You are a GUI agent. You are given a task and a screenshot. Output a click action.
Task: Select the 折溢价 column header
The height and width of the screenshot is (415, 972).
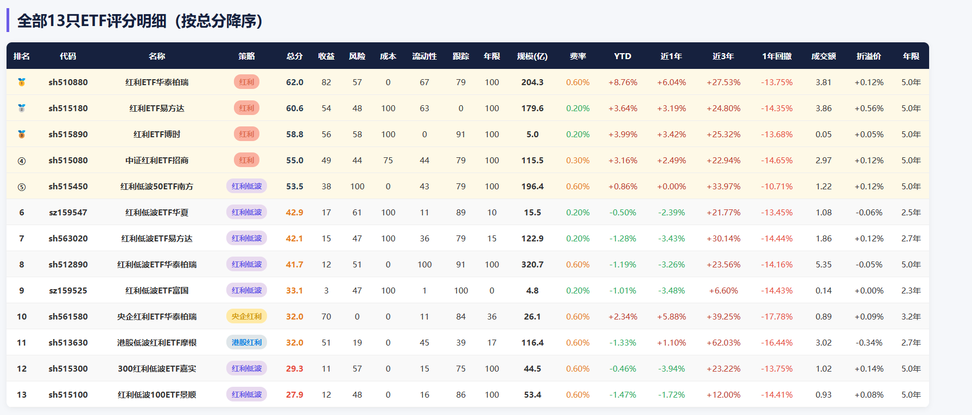(869, 56)
